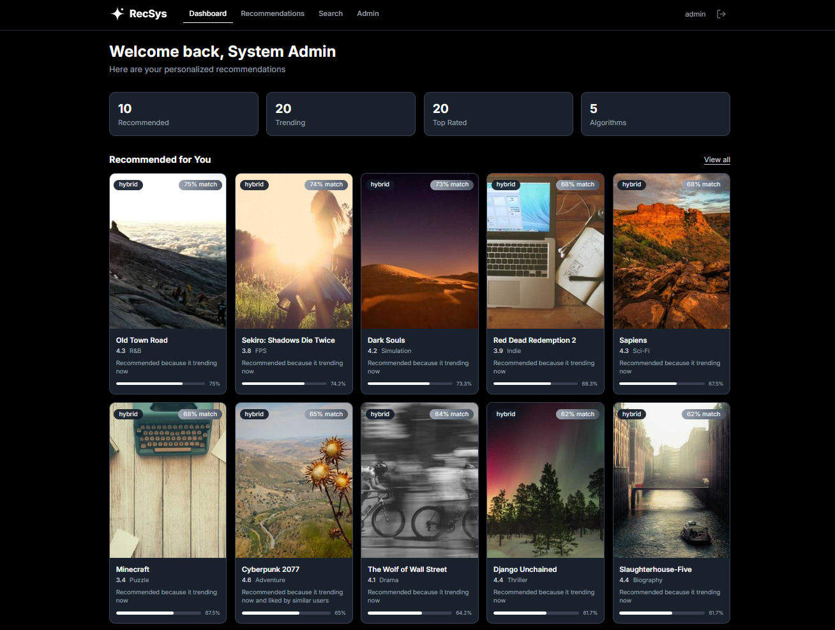
Task: Open the Old Town Road cover image
Action: [168, 251]
